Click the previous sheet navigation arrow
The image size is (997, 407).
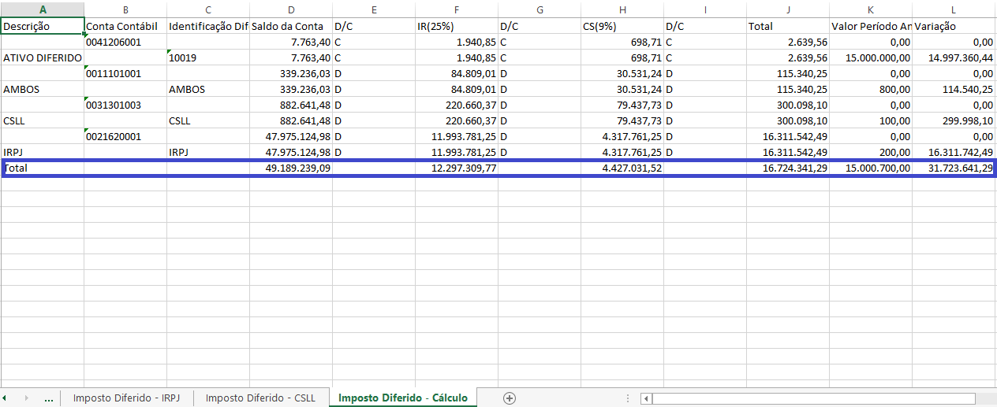5,398
